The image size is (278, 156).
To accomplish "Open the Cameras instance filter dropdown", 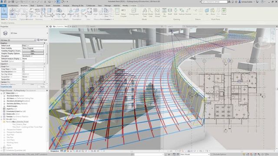I will [x=35, y=40].
